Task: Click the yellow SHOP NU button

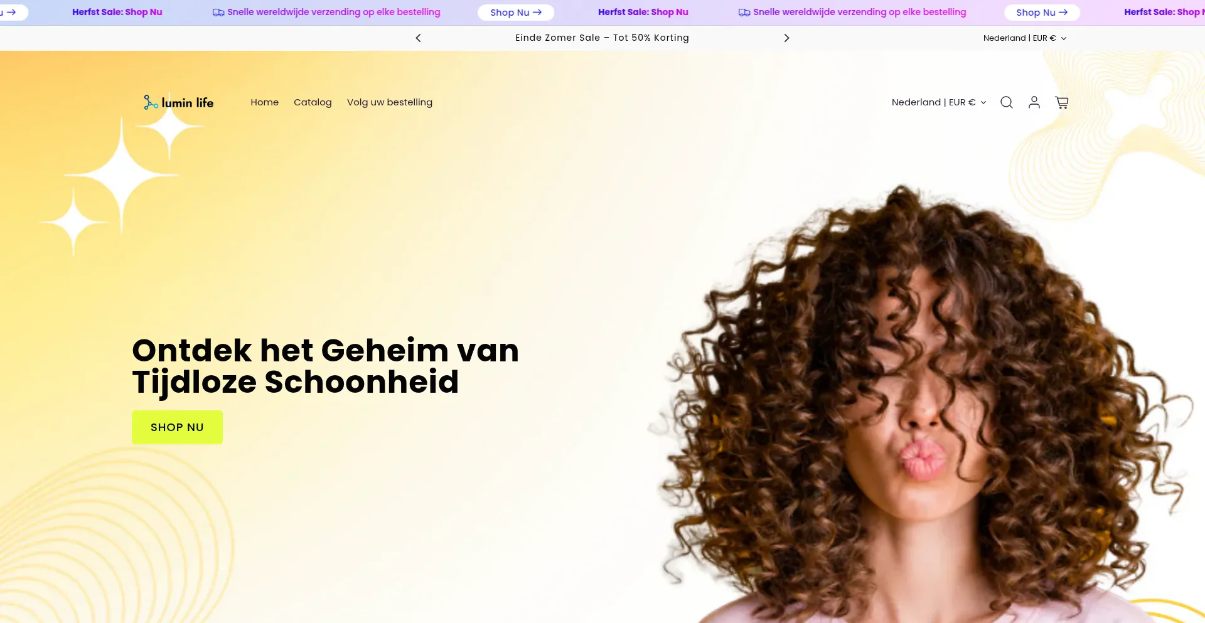Action: coord(177,427)
